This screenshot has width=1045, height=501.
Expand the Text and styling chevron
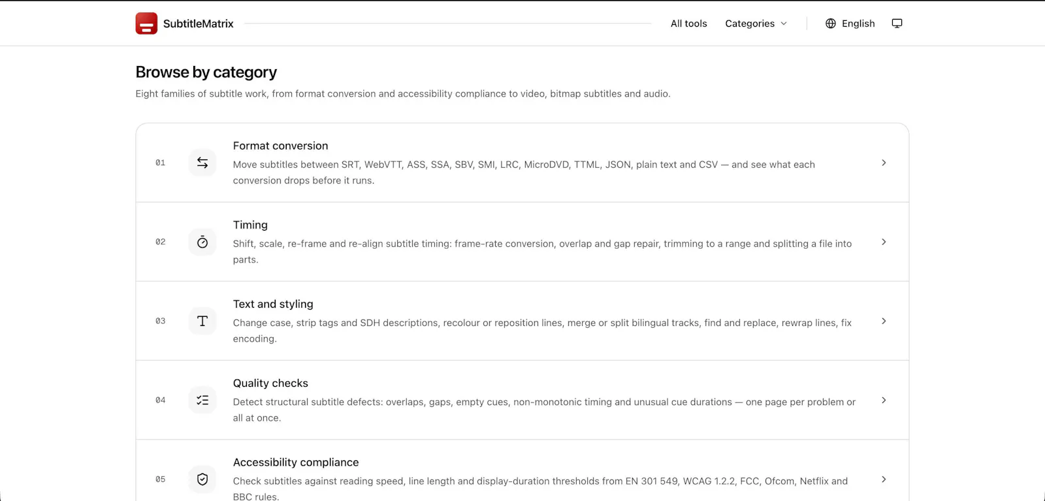pyautogui.click(x=884, y=321)
